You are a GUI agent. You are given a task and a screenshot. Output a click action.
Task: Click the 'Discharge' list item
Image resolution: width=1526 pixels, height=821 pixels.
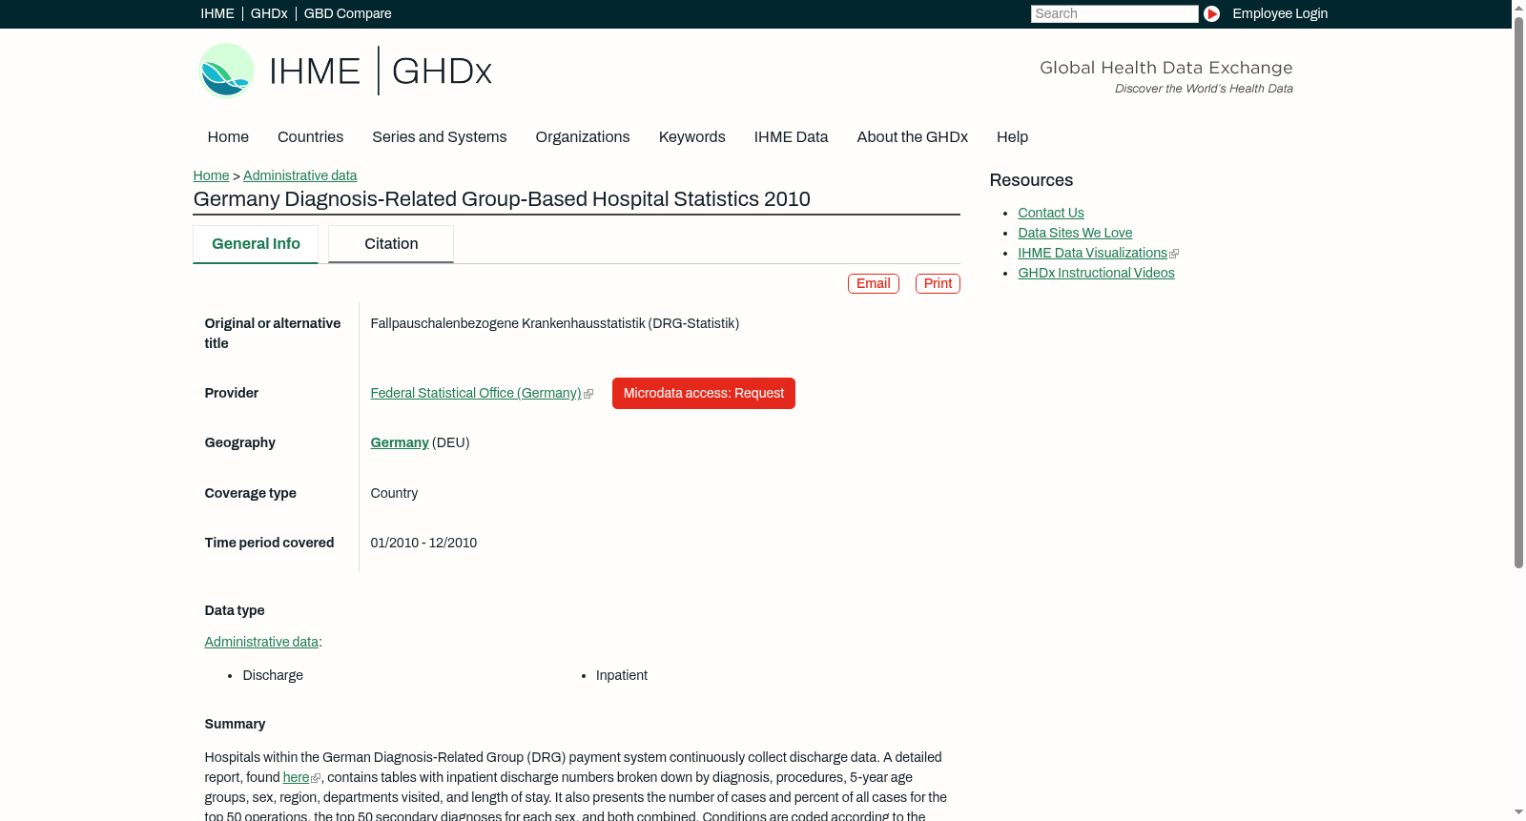click(x=273, y=675)
